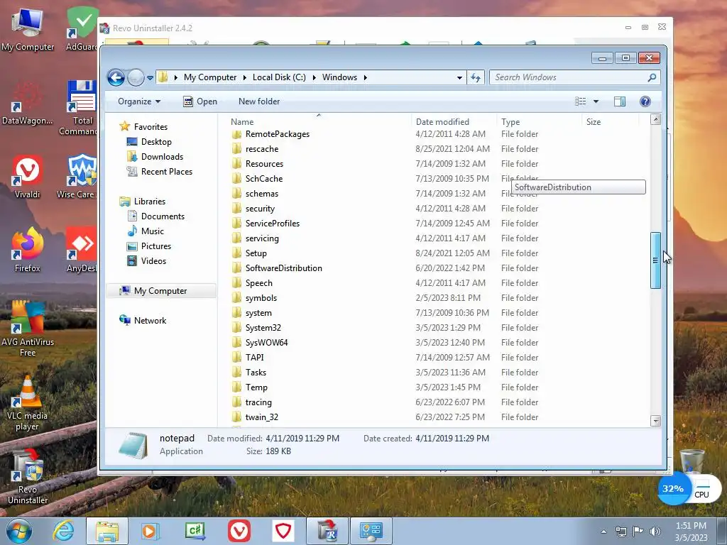Select Network in navigation pane
Screen dimensions: 727x545
(x=150, y=320)
